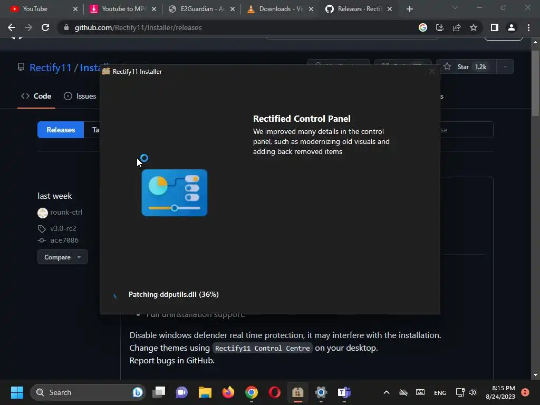This screenshot has width=540, height=405.
Task: Click the page vertical scrollbar
Action: [535, 83]
